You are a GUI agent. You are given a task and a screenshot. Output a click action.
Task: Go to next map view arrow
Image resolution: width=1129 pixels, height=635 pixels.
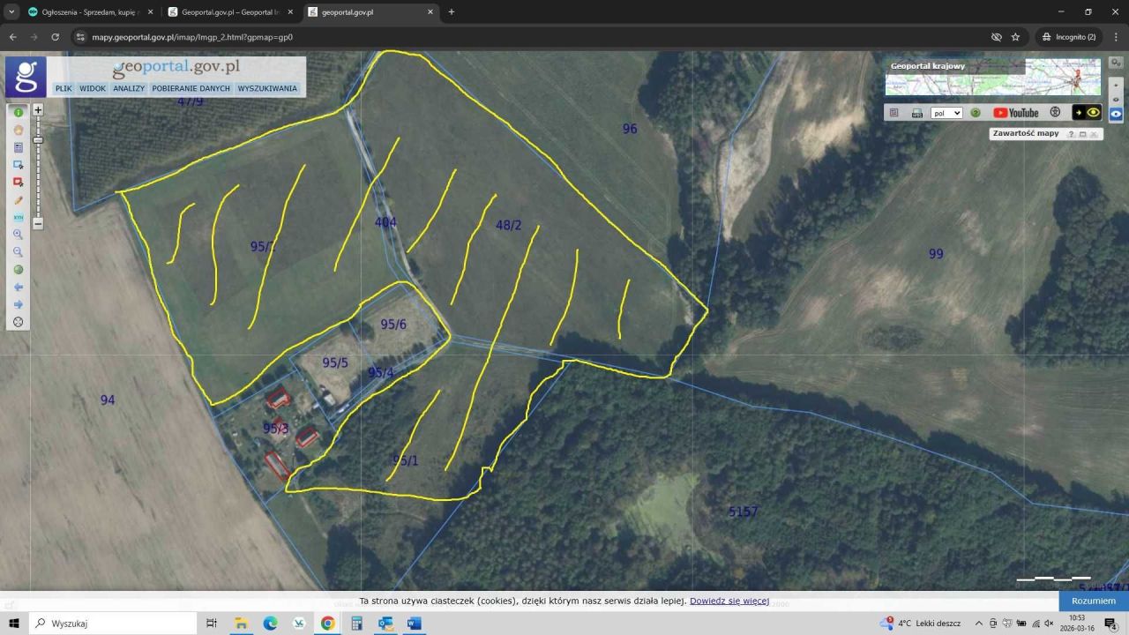click(18, 304)
